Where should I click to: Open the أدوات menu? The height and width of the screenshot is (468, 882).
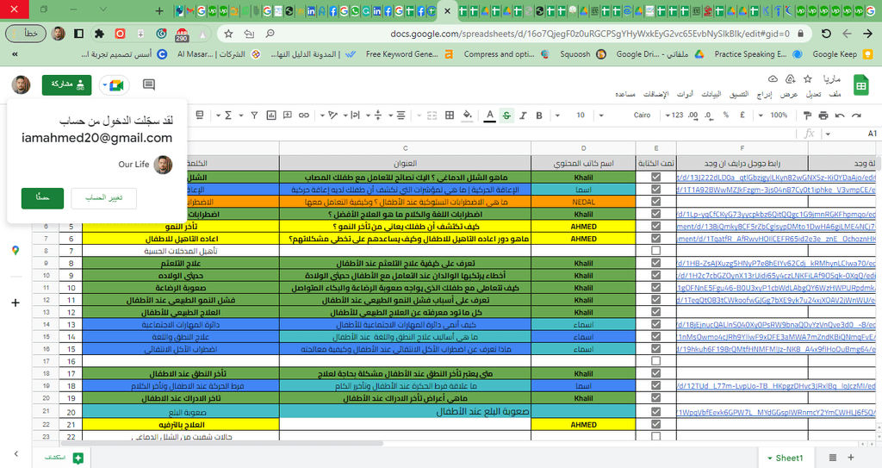685,94
